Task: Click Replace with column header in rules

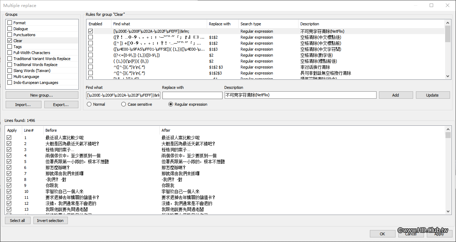Action: coord(223,24)
